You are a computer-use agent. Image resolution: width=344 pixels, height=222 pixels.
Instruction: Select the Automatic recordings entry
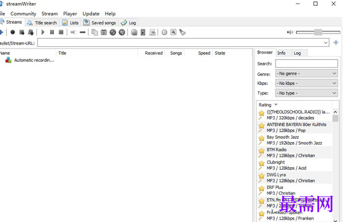pyautogui.click(x=30, y=60)
